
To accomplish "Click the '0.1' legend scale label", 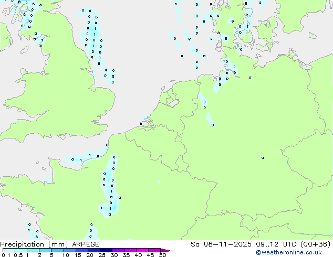I will [x=6, y=255].
